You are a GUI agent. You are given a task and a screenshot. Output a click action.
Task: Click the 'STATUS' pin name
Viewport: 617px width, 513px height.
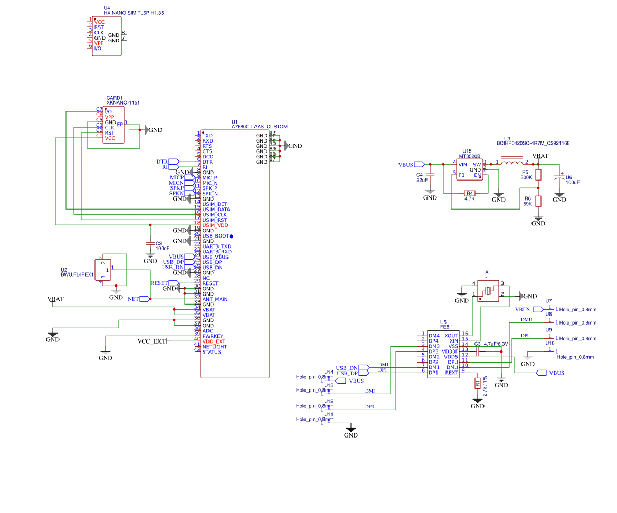tap(212, 352)
